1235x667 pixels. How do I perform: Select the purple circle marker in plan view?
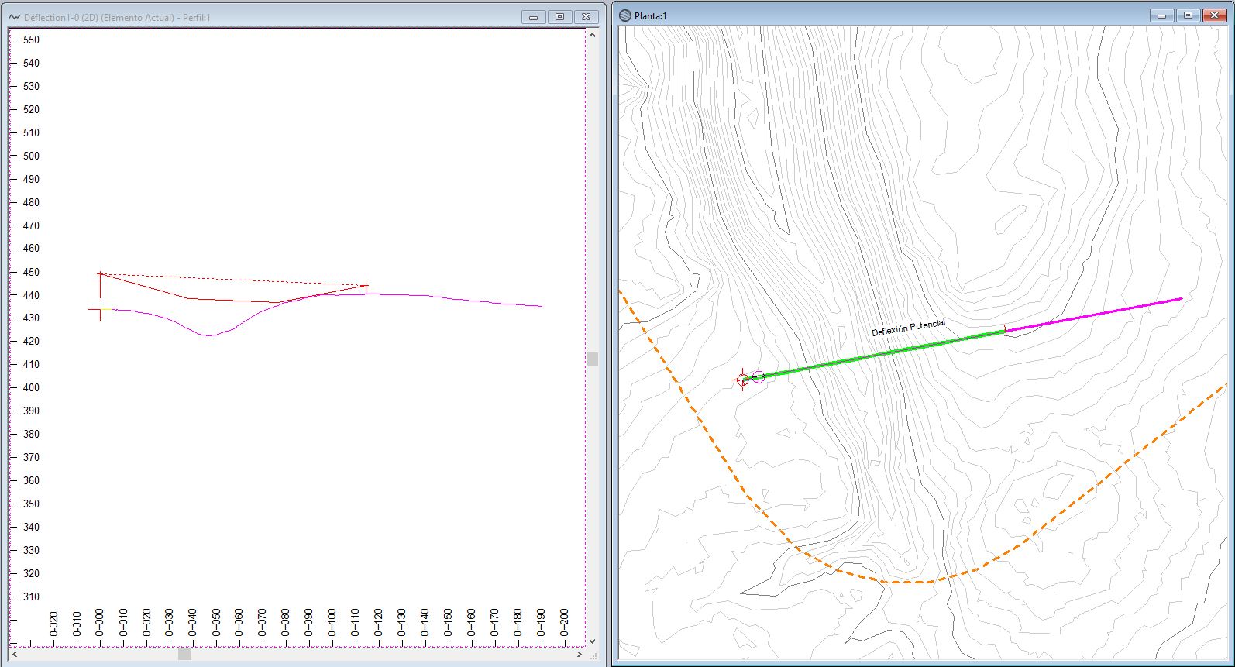pos(759,377)
